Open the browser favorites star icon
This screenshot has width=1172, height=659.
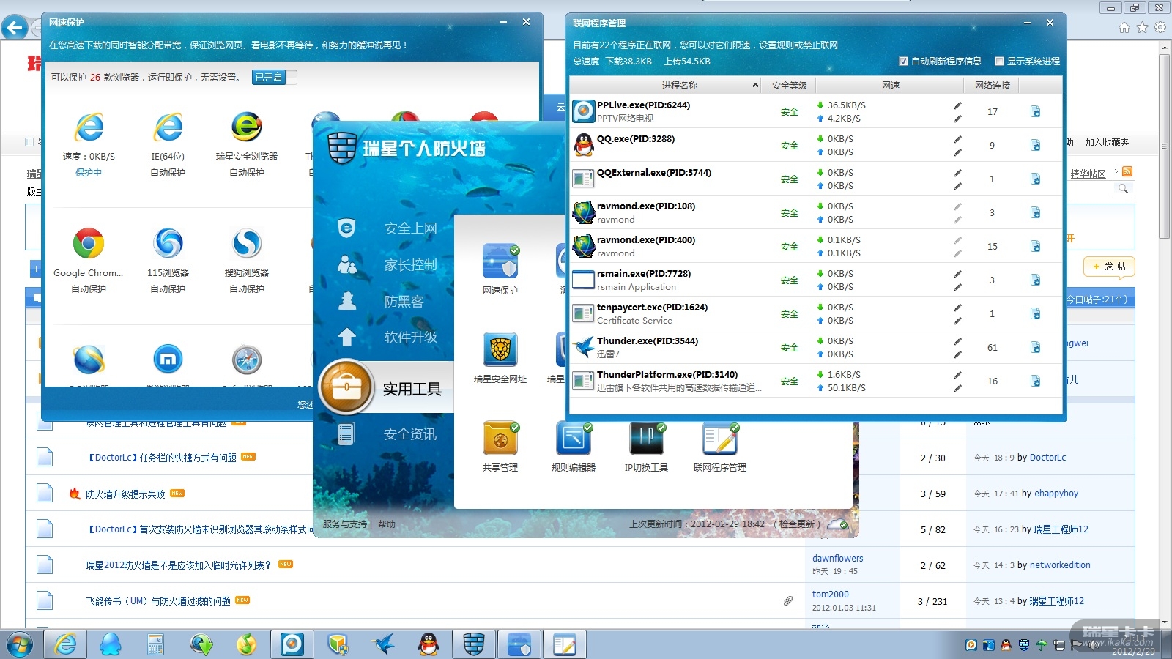coord(1142,28)
